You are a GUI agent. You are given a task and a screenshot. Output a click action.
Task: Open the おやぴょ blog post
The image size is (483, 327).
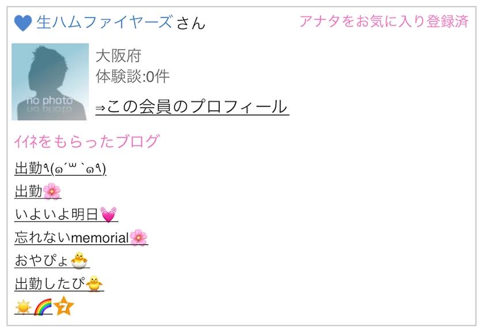[x=52, y=260]
